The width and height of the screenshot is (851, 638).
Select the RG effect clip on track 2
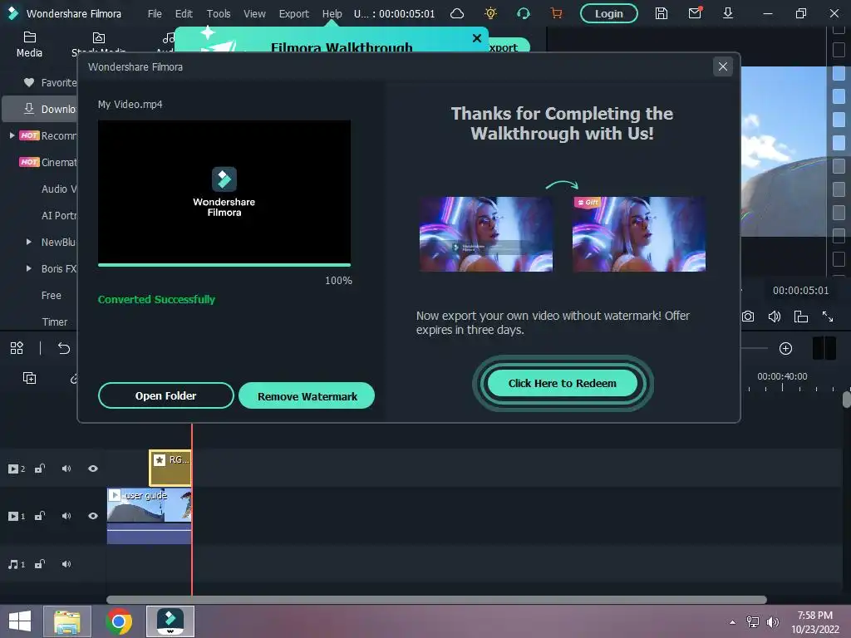tap(170, 467)
